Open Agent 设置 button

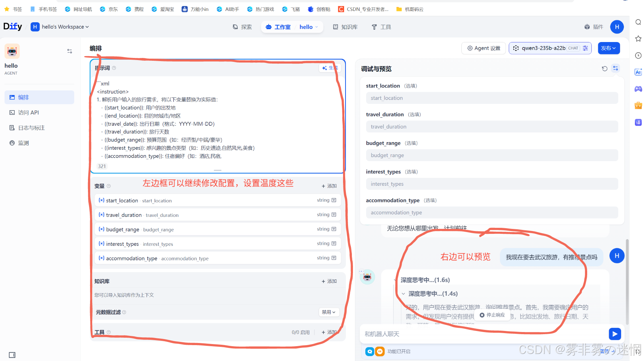coord(484,48)
